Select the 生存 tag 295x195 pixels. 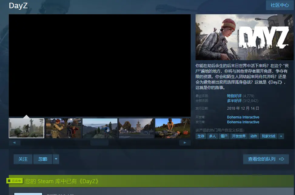[x=201, y=136]
